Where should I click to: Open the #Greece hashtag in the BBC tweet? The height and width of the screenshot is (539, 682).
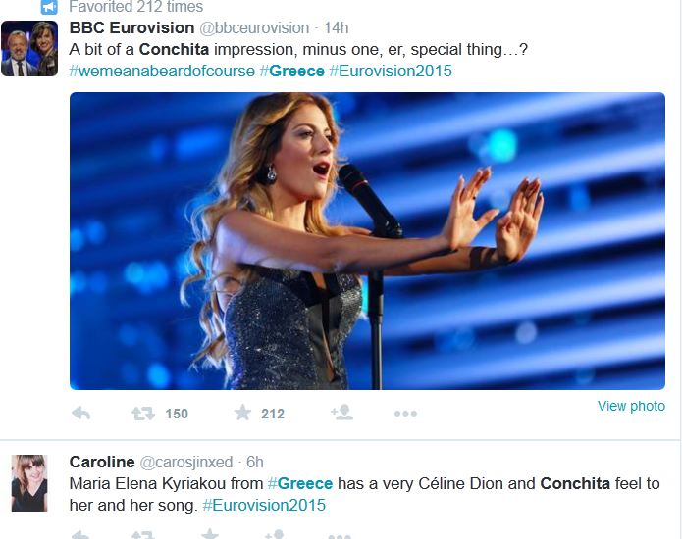(291, 71)
